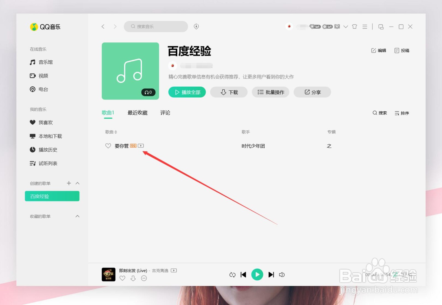Screen dimensions: 442x305
Task: Open album 之
Action: coord(329,146)
